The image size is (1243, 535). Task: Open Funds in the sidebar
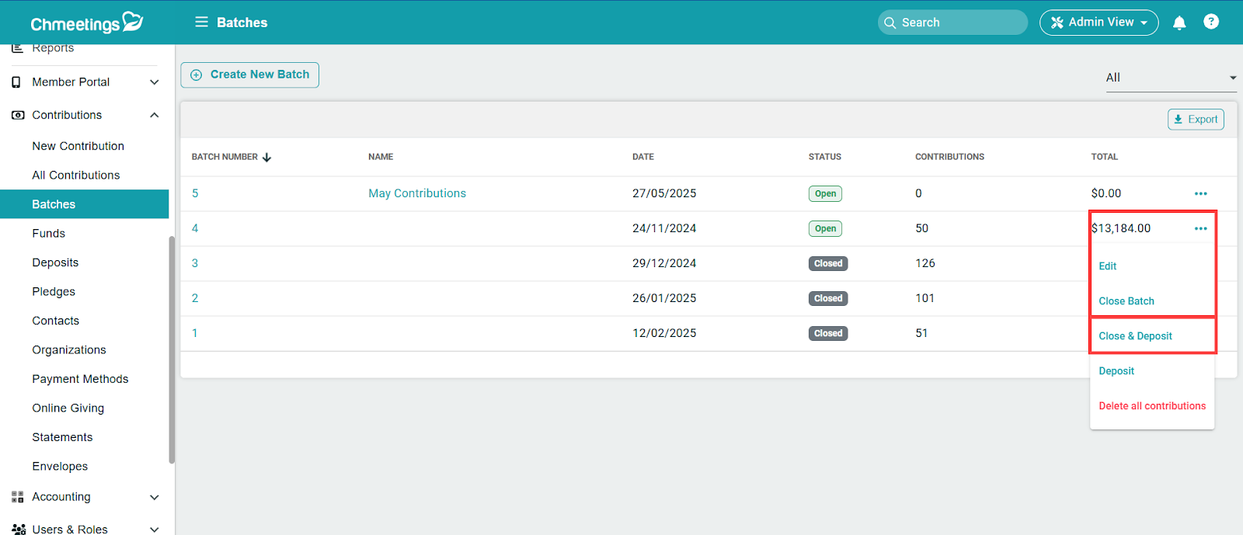[48, 234]
